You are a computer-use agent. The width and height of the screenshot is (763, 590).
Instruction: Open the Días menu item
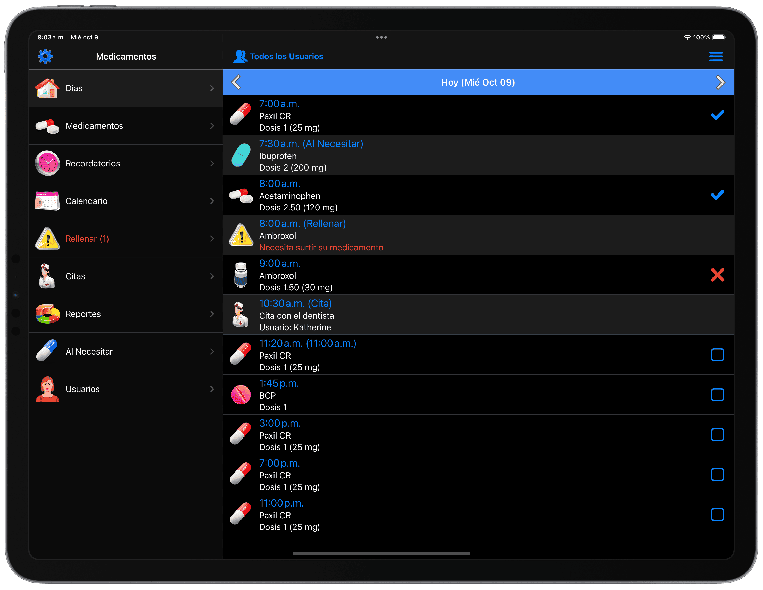coord(126,88)
